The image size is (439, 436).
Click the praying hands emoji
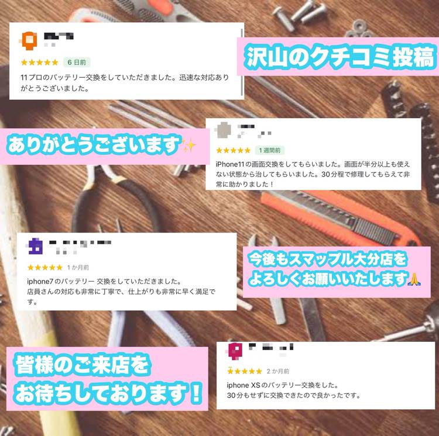coord(414,279)
